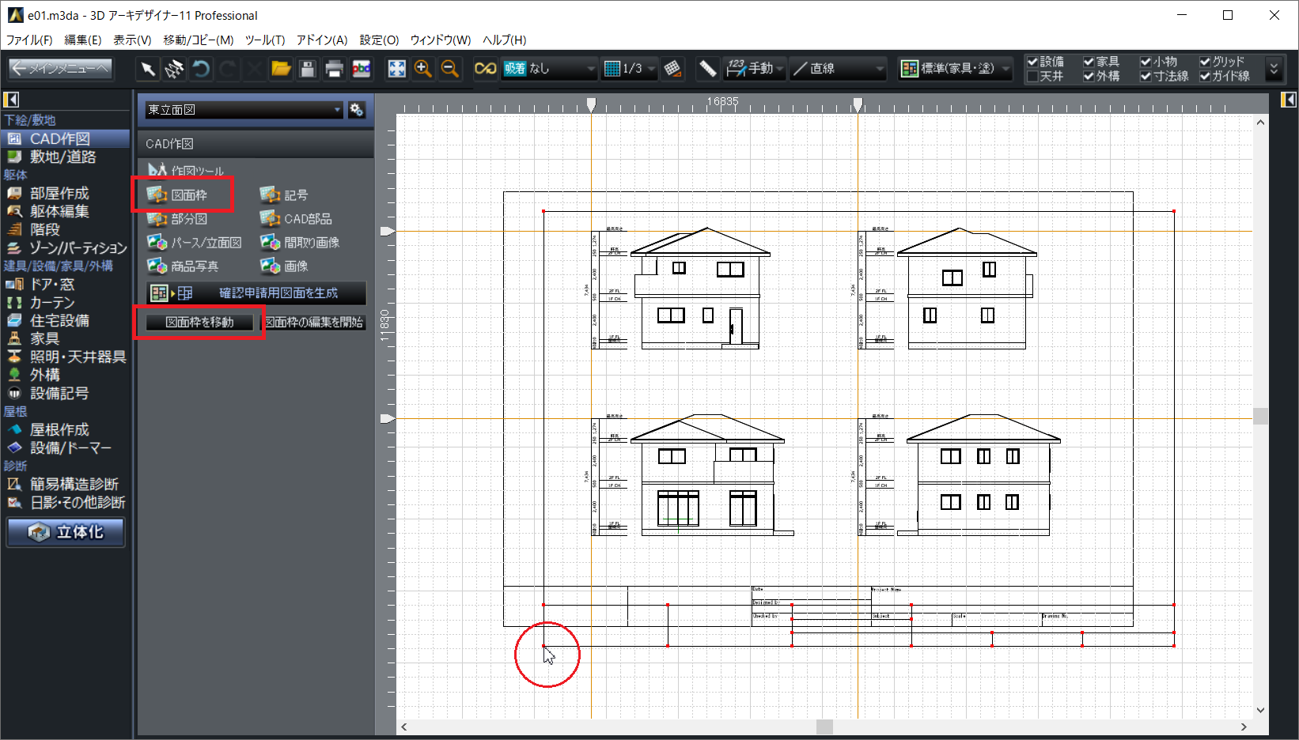Image resolution: width=1299 pixels, height=740 pixels.
Task: Select 屋根作成 in the left sidebar
Action: (59, 430)
